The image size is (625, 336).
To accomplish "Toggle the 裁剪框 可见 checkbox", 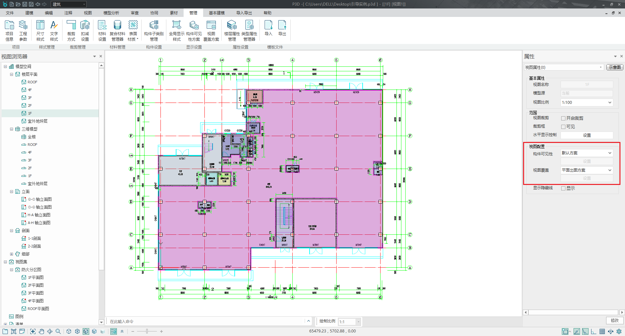I will click(x=563, y=127).
